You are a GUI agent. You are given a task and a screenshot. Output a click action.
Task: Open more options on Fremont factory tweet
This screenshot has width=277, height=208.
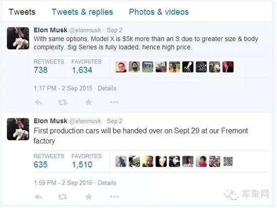[x=114, y=196]
